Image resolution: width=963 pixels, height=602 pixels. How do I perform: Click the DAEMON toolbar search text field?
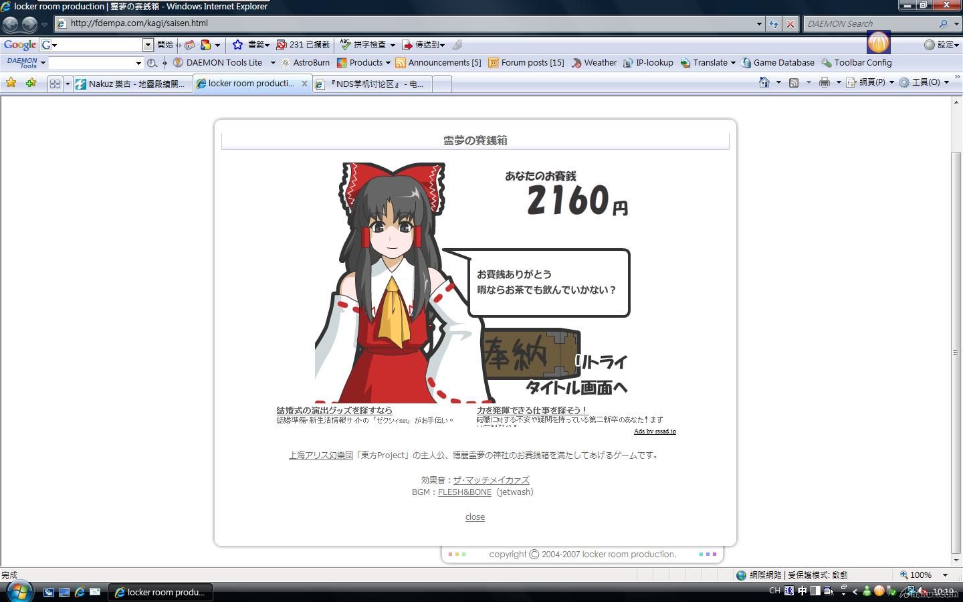(92, 63)
